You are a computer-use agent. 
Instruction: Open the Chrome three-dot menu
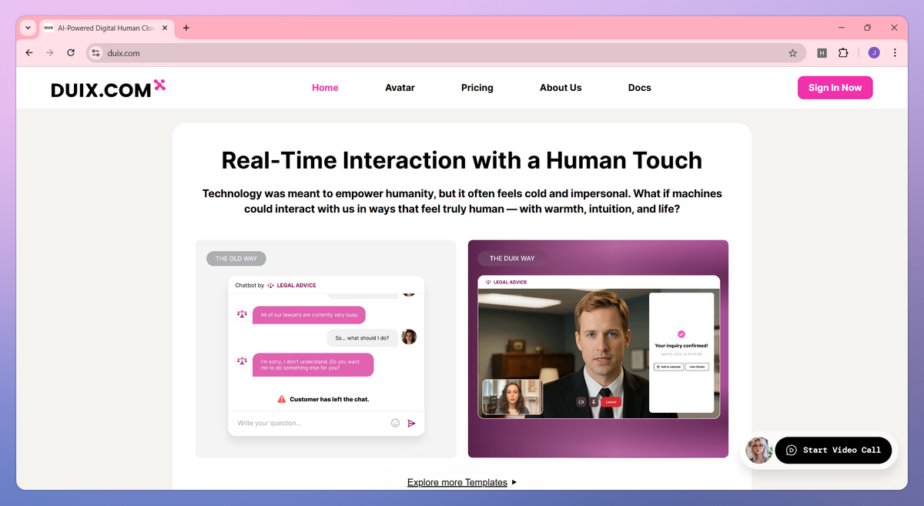pos(895,53)
